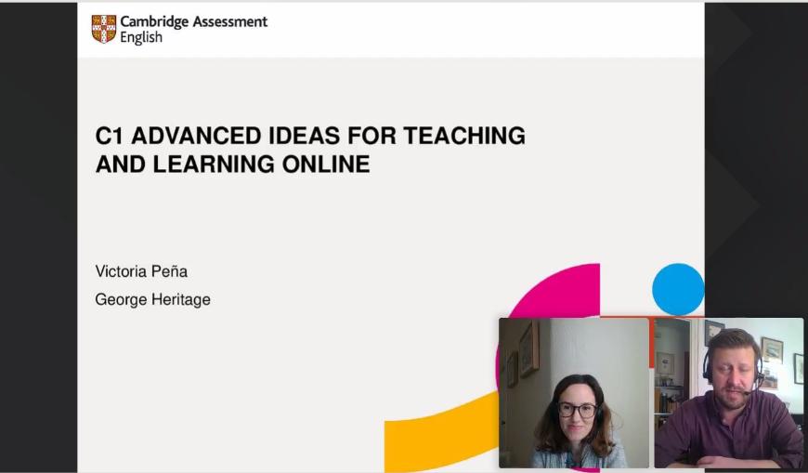Click the blue circle graphic on the slide

678,289
